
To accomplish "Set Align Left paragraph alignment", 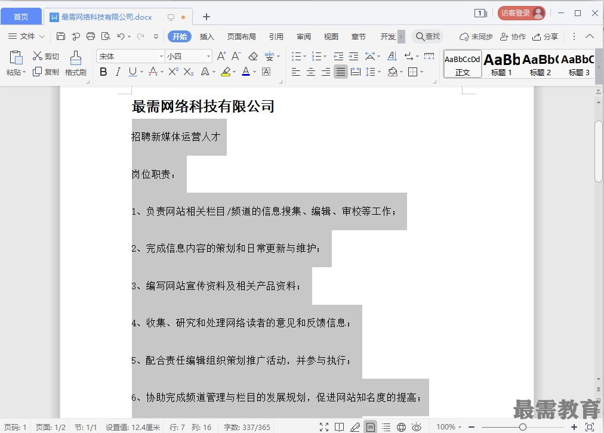I will 296,72.
